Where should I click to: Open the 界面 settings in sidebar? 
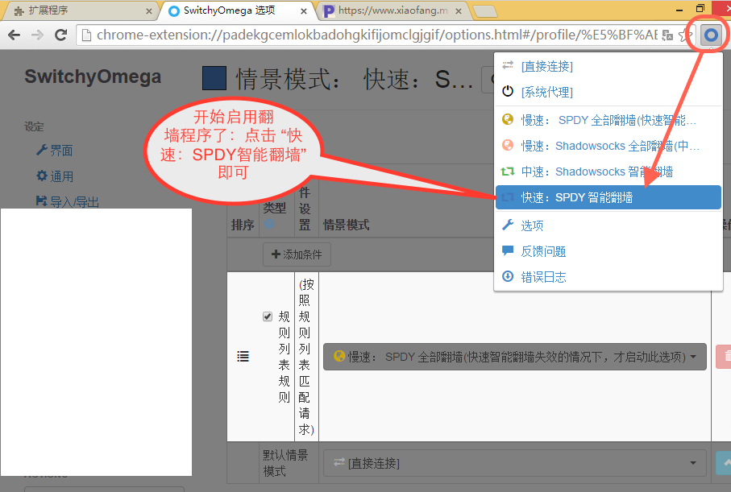pos(55,151)
